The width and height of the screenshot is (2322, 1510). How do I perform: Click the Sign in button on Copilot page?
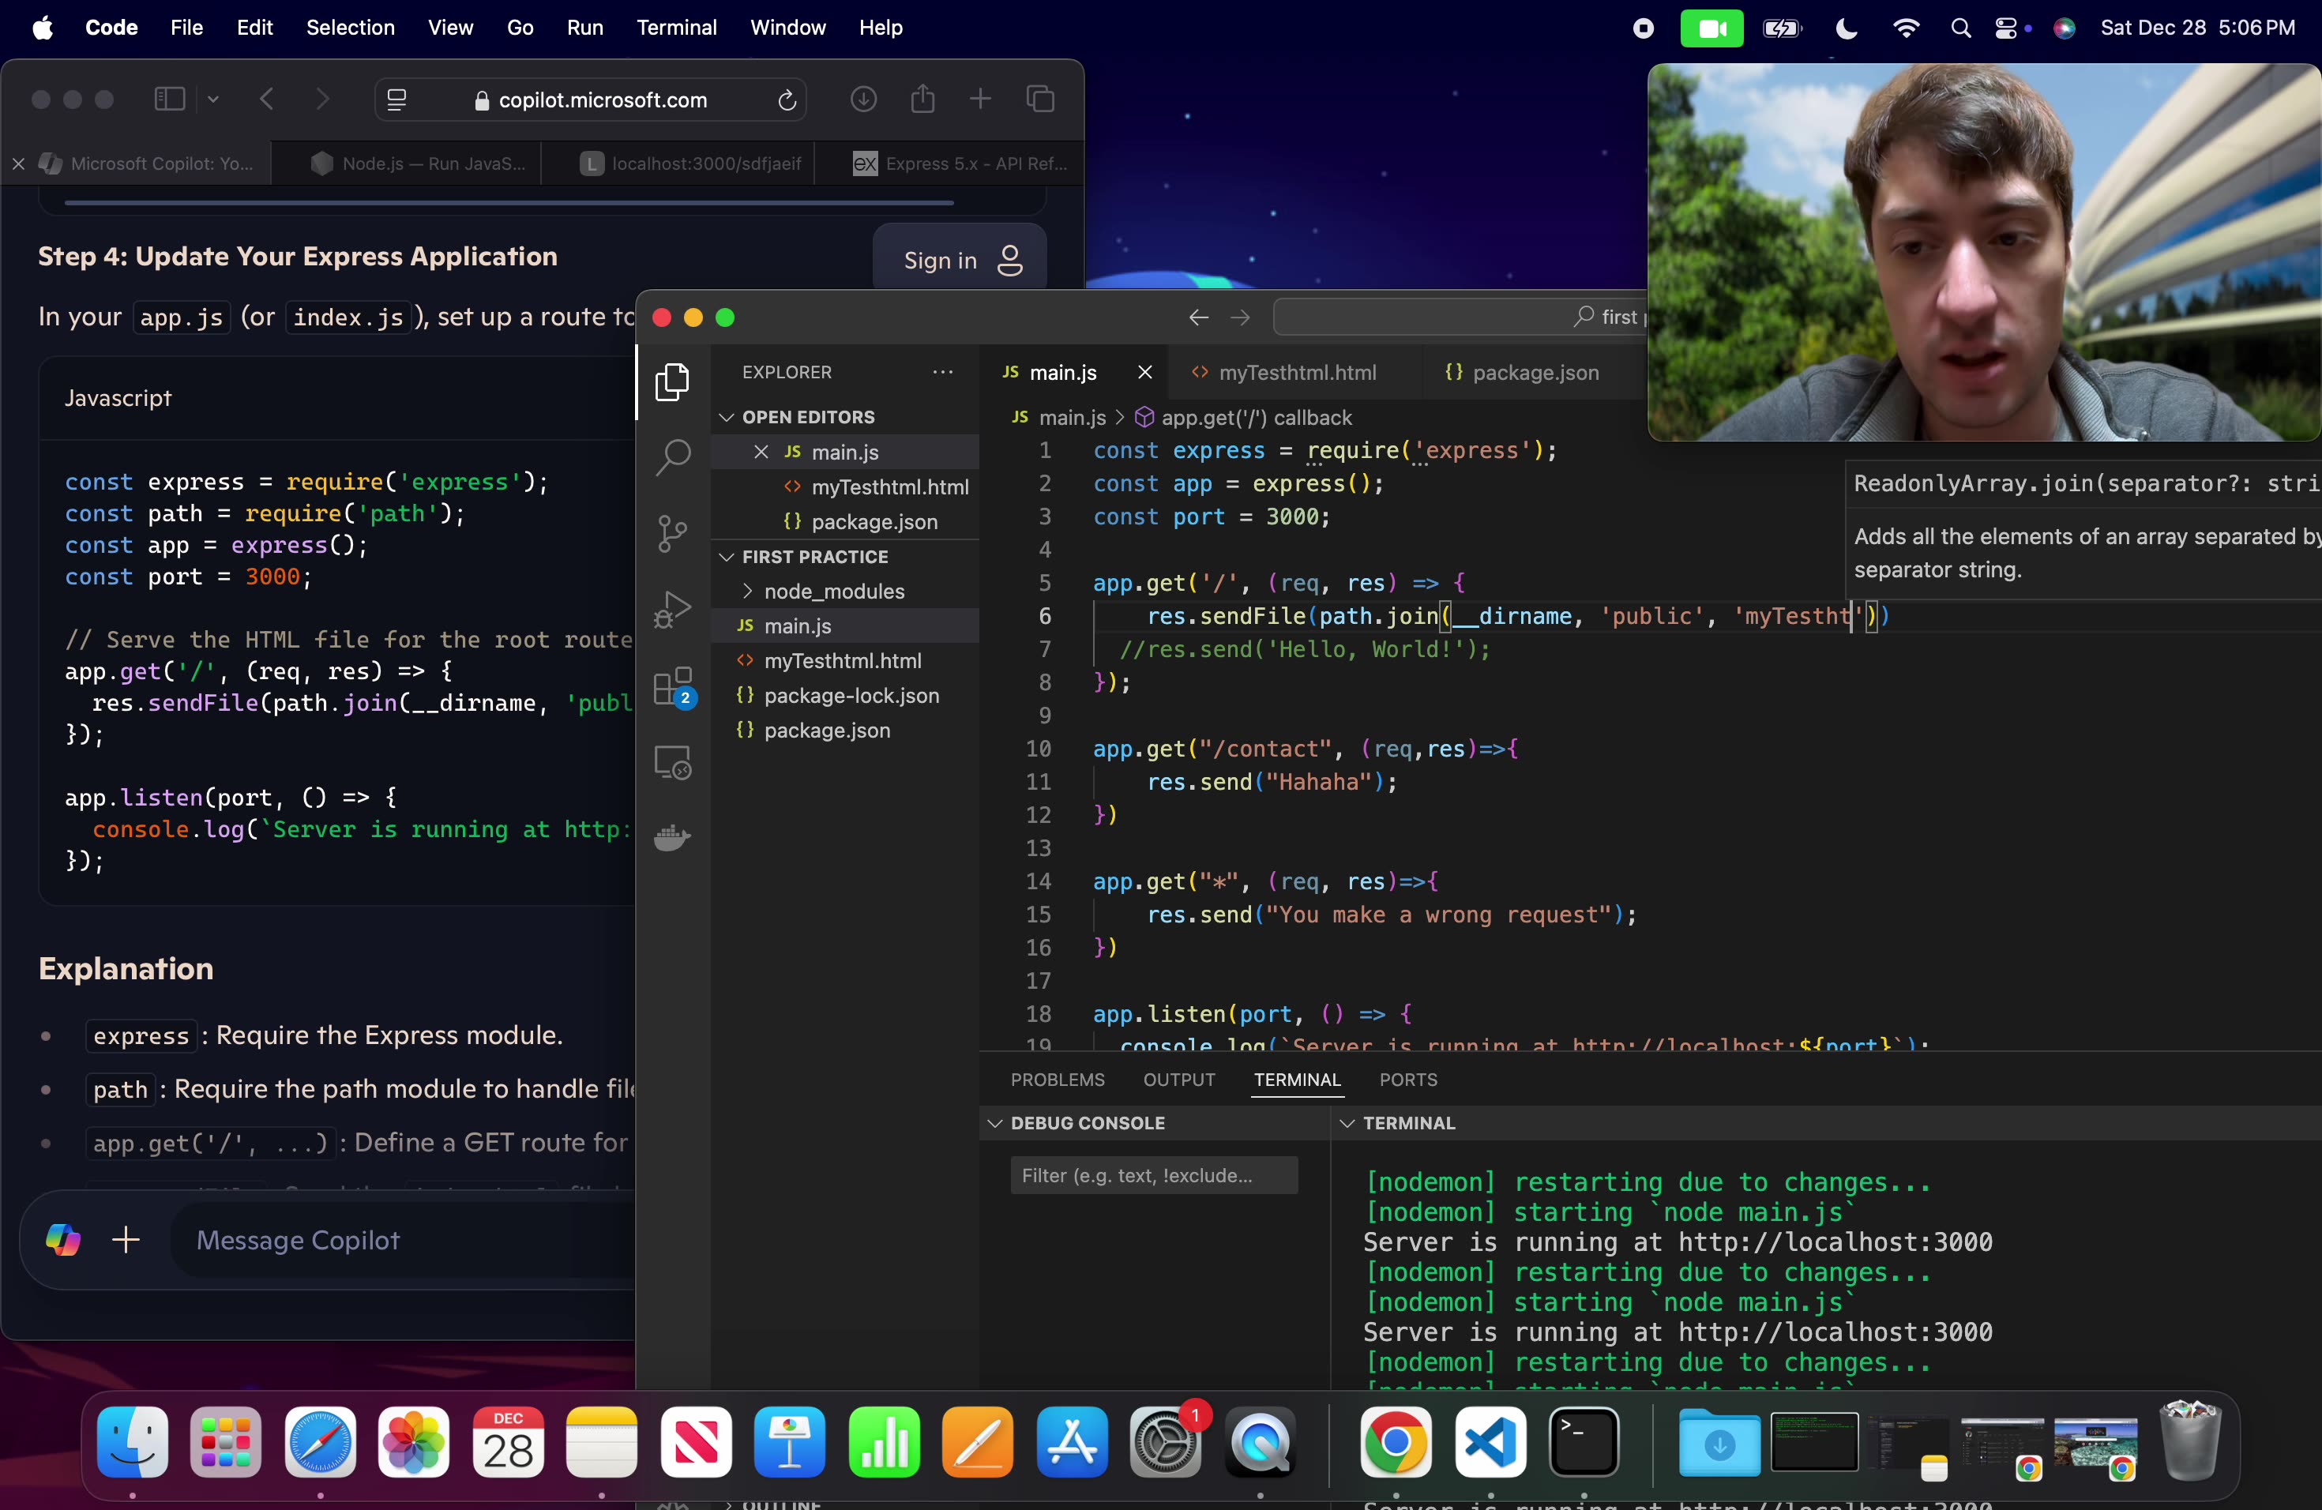click(960, 261)
